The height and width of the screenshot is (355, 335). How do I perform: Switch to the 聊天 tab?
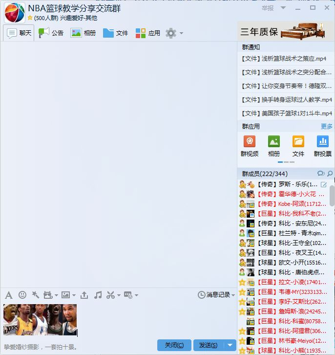pos(19,33)
